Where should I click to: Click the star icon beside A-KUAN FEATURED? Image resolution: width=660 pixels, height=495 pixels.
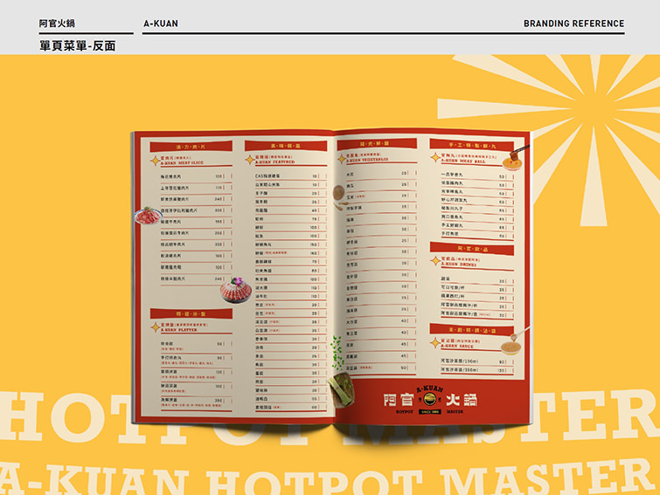(250, 160)
